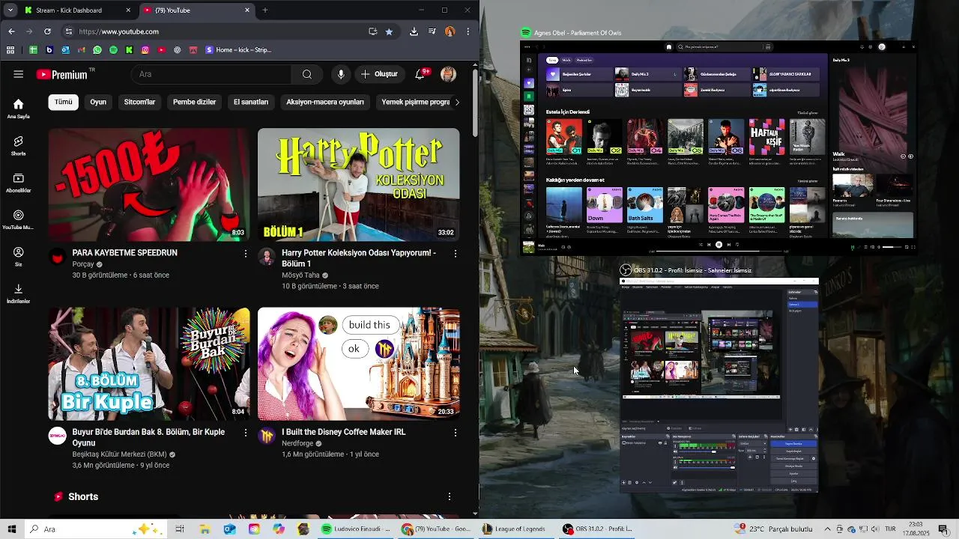This screenshot has height=539, width=959.
Task: Start voice search with microphone icon
Action: point(341,74)
